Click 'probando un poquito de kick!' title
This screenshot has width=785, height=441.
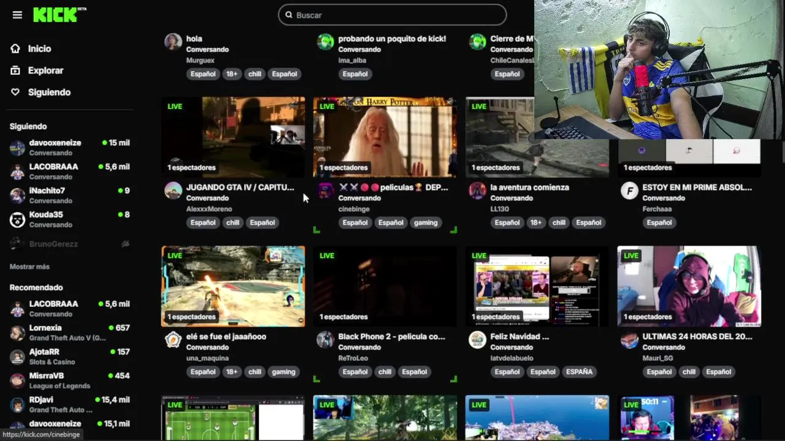pos(392,39)
